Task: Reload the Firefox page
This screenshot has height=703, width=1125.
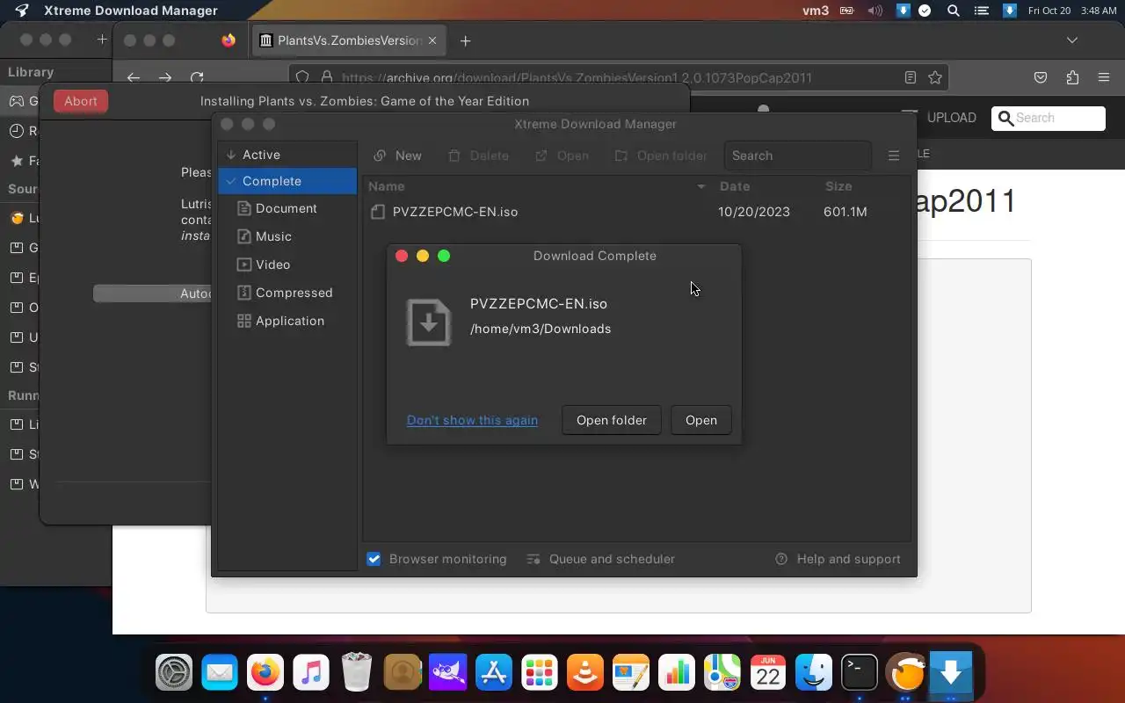Action: pyautogui.click(x=197, y=77)
